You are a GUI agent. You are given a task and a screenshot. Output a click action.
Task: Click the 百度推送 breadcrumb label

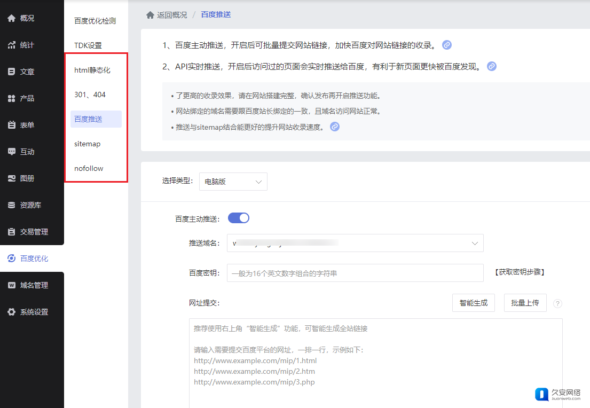(x=216, y=14)
